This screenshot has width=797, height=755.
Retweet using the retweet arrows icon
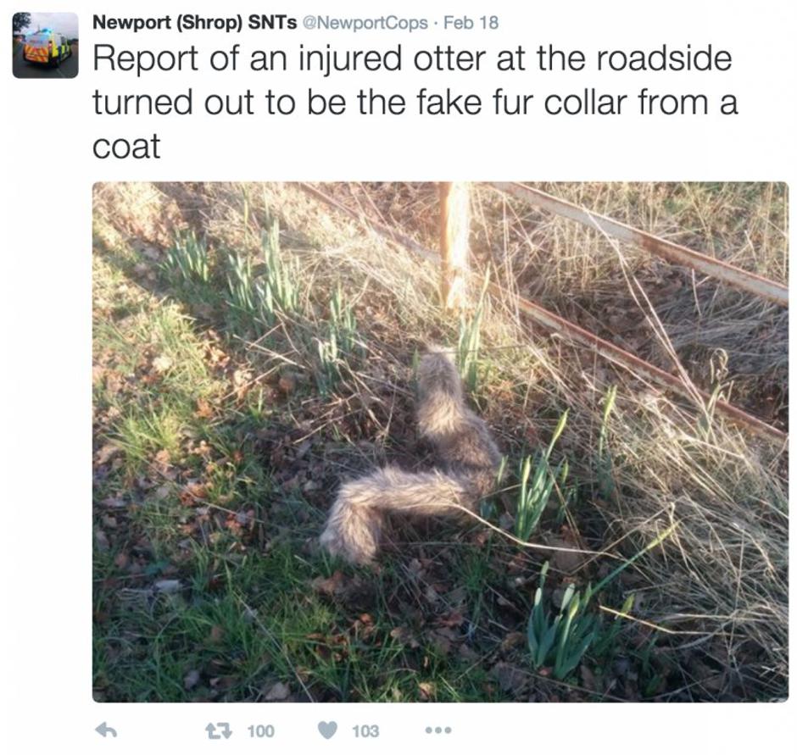click(219, 731)
